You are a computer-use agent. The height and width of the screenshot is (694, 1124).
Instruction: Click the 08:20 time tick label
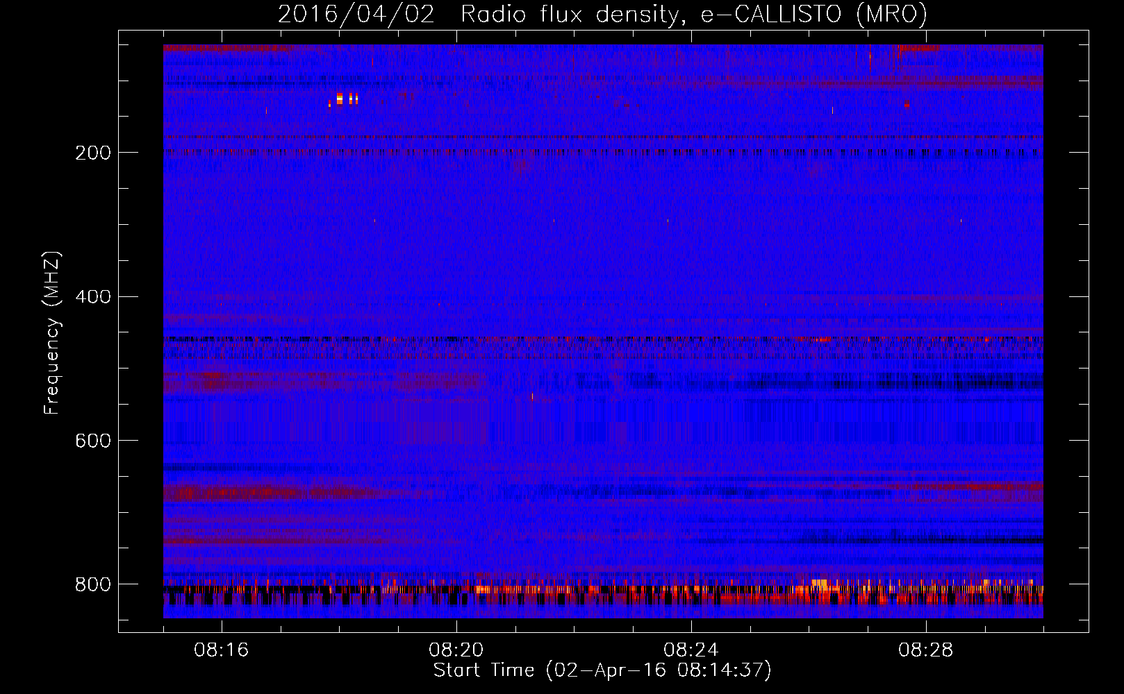point(456,650)
